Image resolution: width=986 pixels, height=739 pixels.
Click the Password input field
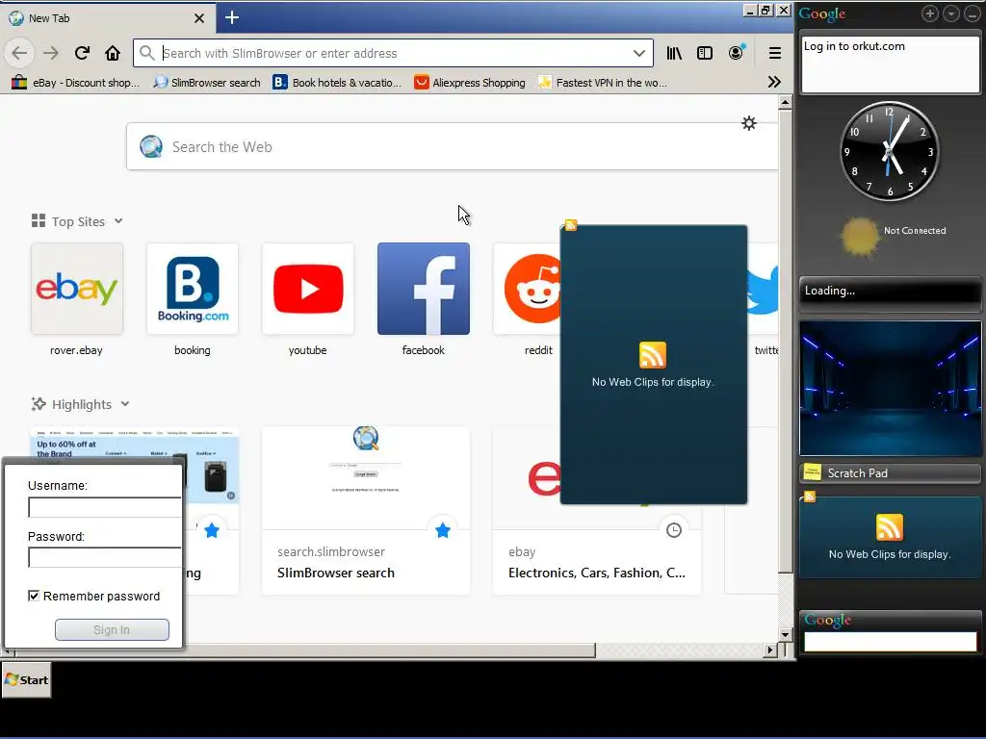click(x=104, y=557)
